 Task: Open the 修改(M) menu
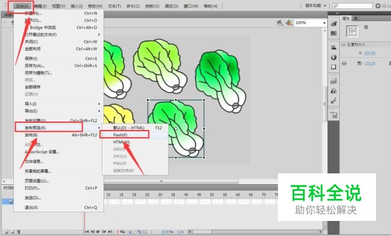coord(95,6)
